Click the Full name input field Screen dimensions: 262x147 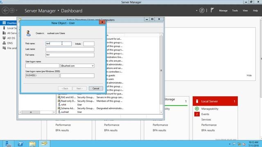70,55
